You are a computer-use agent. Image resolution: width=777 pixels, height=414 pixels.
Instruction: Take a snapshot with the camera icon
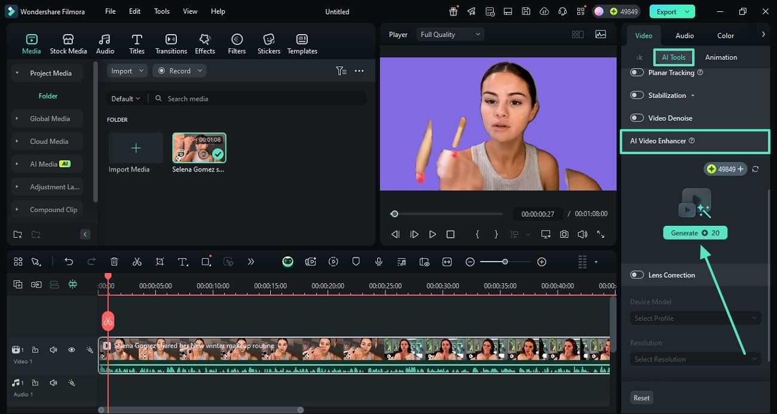click(x=564, y=235)
